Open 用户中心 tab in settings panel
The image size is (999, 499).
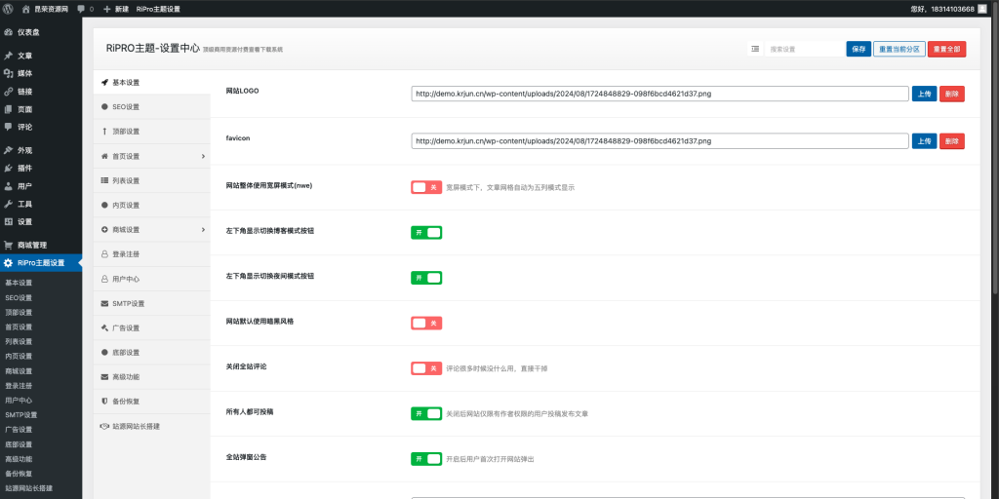click(151, 279)
